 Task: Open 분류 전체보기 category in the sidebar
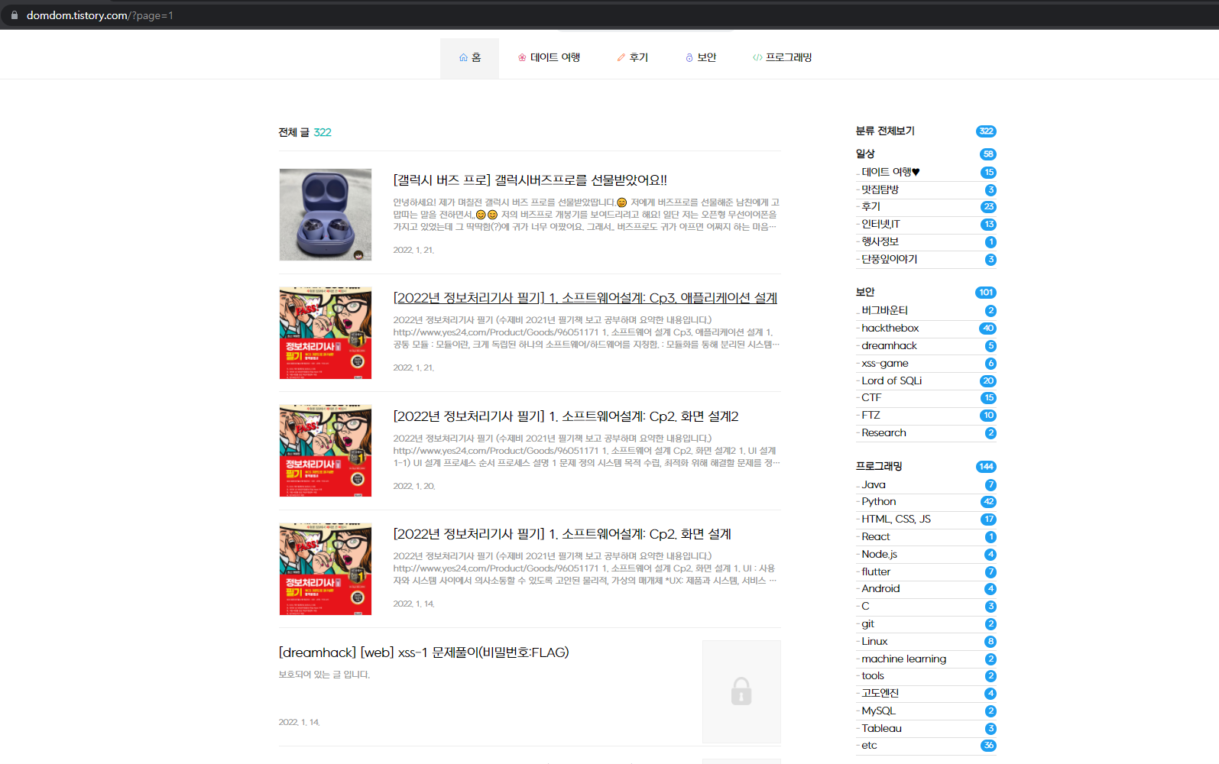(885, 131)
